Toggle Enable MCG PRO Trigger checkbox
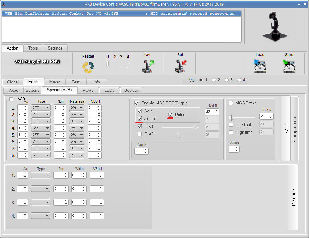 136,103
